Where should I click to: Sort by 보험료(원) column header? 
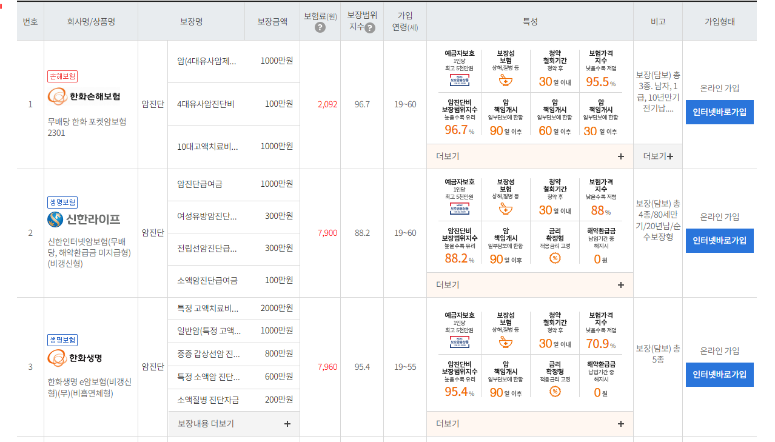[x=320, y=21]
